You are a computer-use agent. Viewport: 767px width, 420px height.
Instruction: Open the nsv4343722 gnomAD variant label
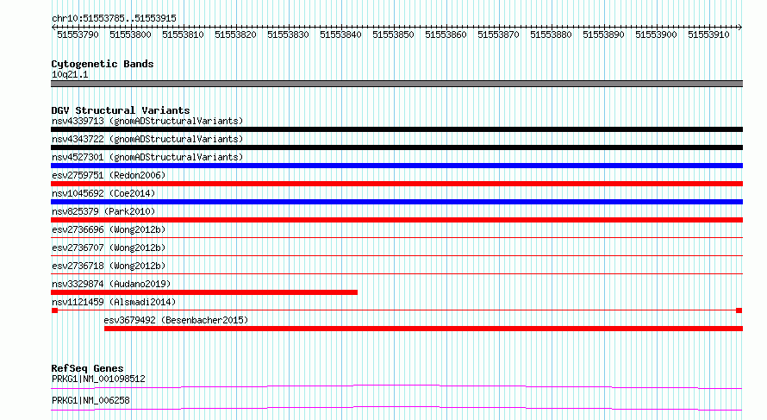(x=147, y=139)
